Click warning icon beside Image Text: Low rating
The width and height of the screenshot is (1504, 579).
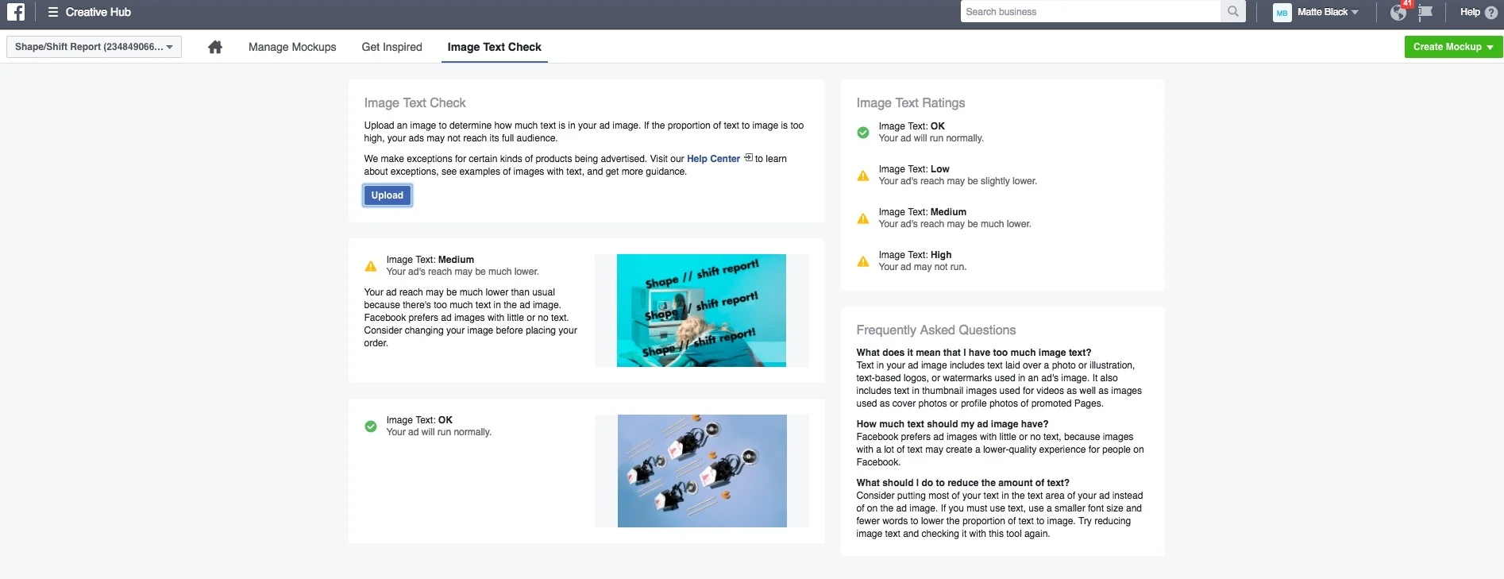point(863,176)
